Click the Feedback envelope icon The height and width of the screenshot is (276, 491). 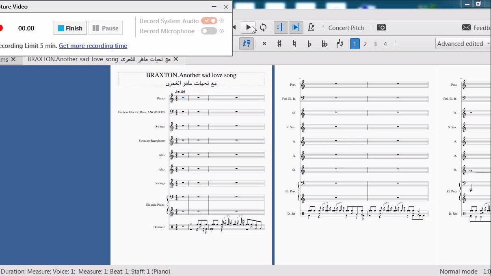[x=466, y=28]
